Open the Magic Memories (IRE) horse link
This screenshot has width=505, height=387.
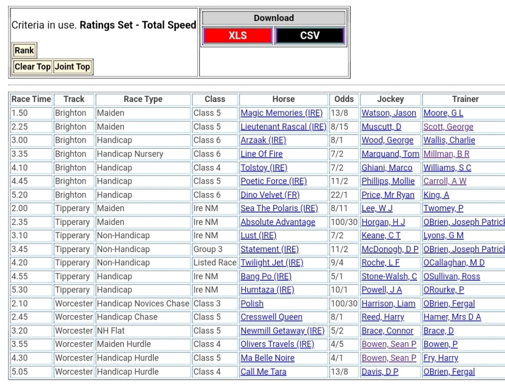(x=282, y=113)
